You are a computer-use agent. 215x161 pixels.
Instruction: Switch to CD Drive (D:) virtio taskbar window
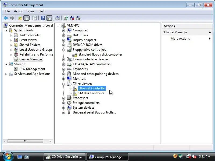coord(64,157)
